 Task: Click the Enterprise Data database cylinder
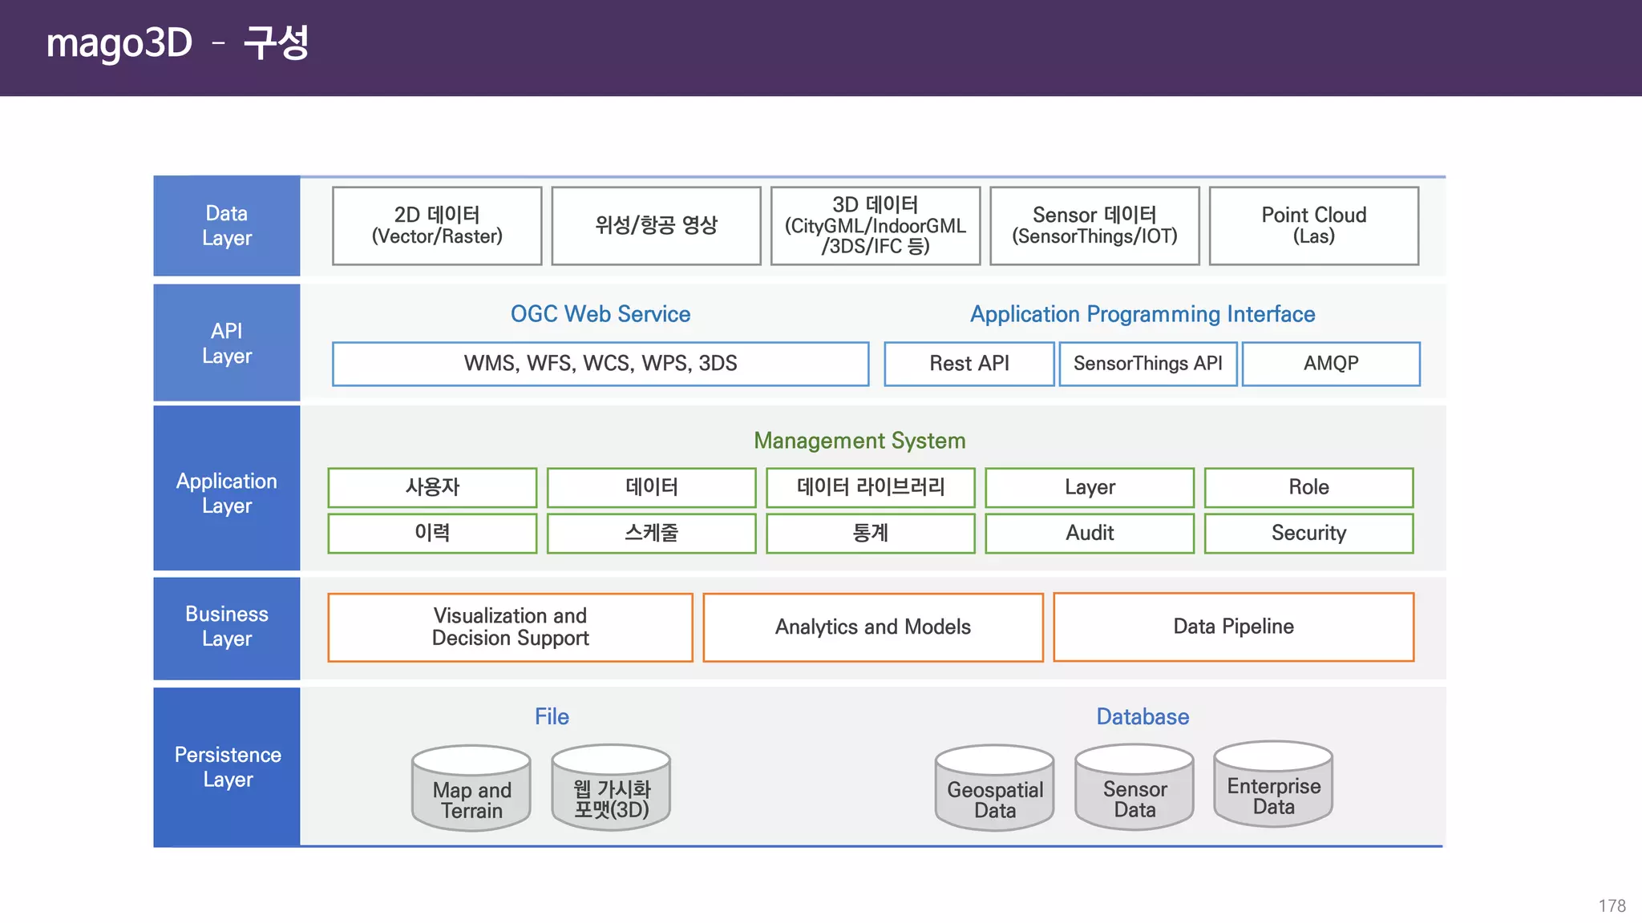pyautogui.click(x=1273, y=785)
